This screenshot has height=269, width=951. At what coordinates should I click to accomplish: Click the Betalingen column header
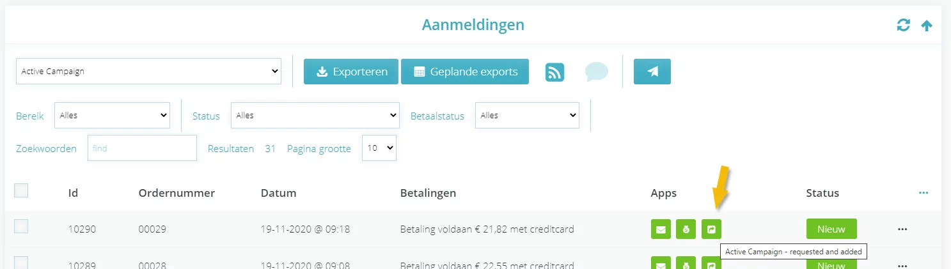point(428,193)
